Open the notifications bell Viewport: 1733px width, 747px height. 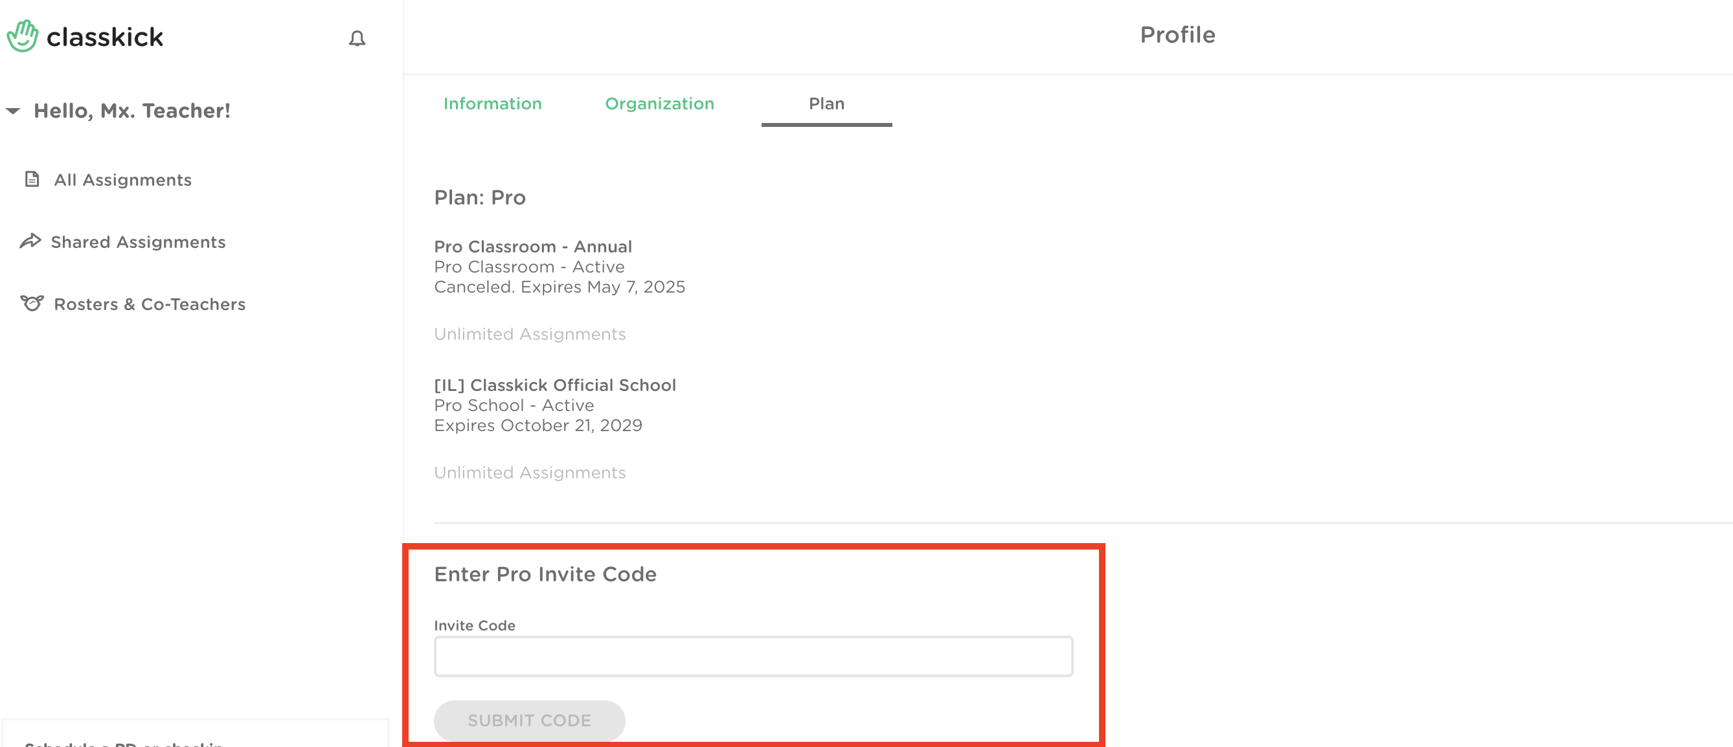point(357,38)
